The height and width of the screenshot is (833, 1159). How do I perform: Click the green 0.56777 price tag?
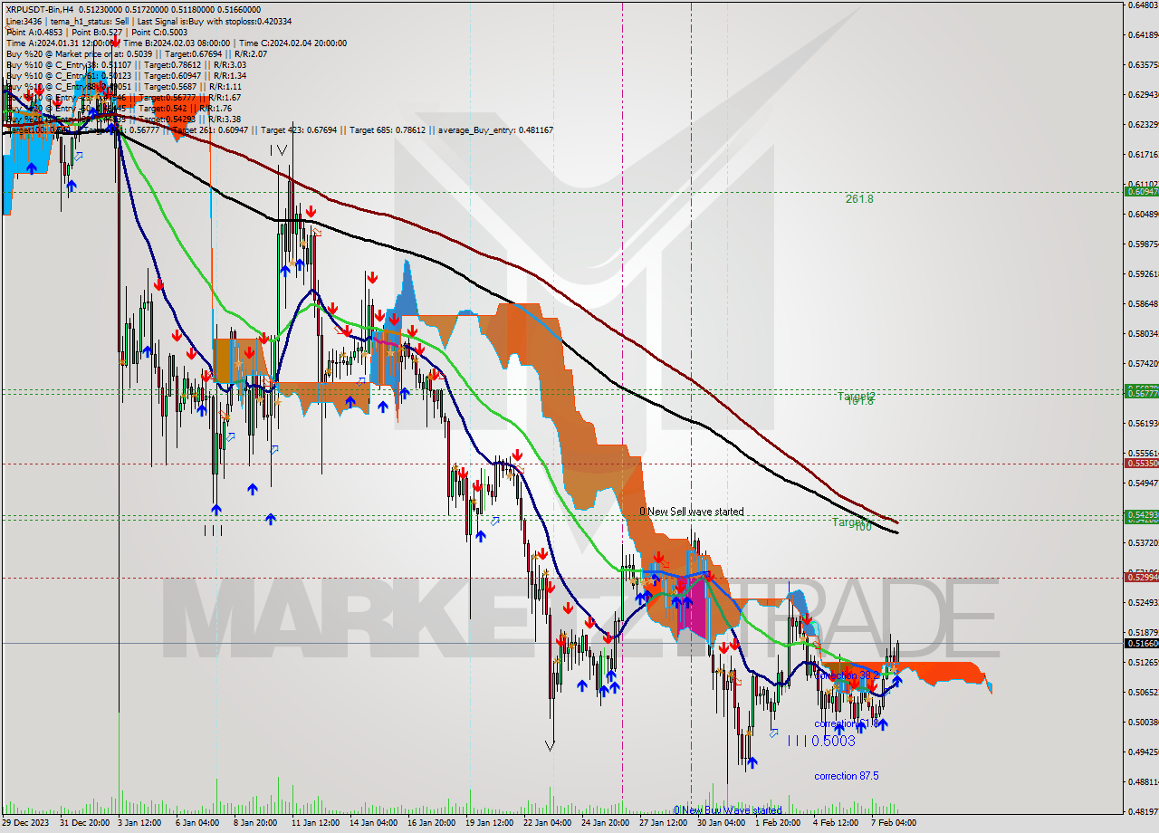tap(1141, 392)
